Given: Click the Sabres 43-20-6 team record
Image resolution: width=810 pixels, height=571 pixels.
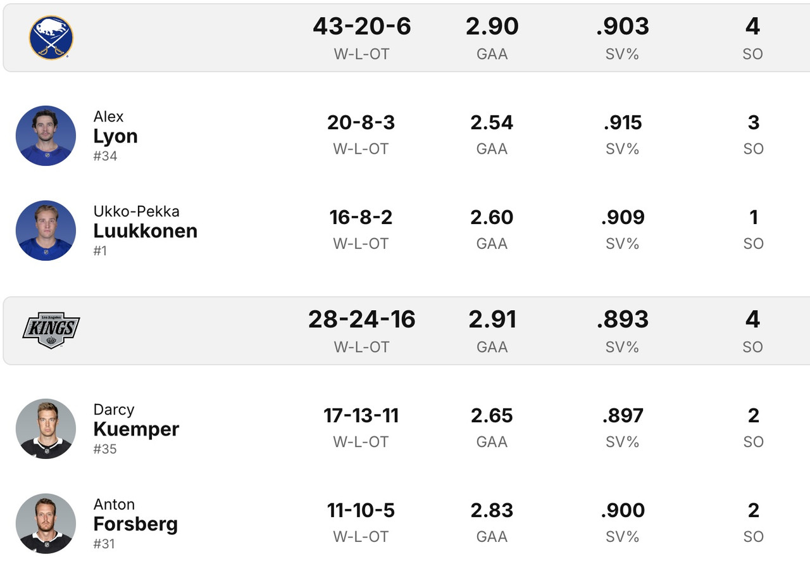Looking at the screenshot, I should (361, 27).
